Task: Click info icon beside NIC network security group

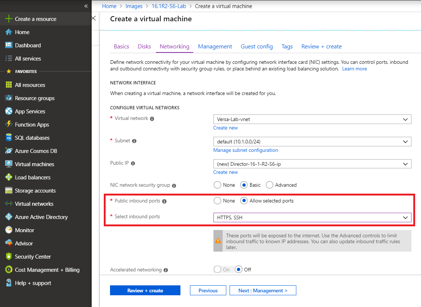Action: (x=174, y=186)
